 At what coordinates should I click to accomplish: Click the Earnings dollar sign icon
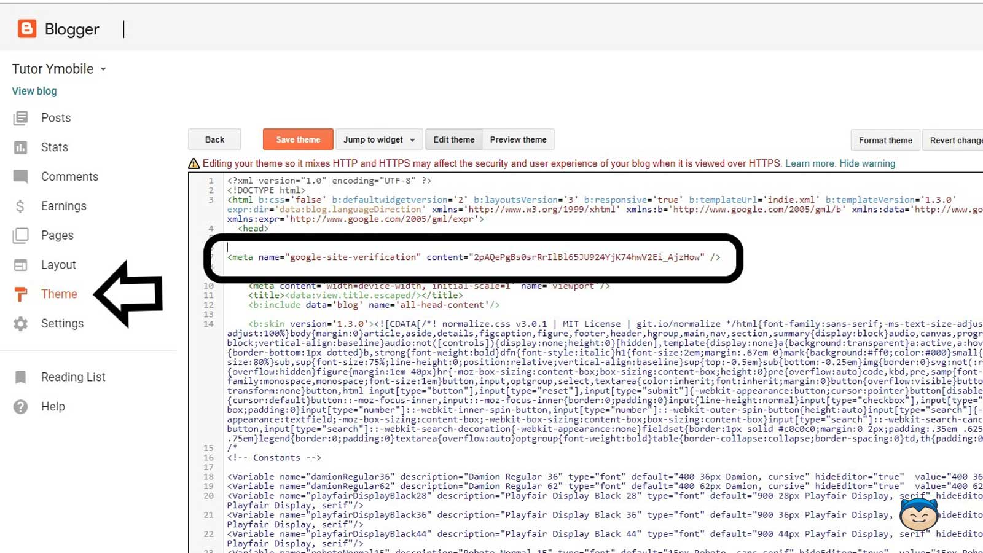pos(20,206)
